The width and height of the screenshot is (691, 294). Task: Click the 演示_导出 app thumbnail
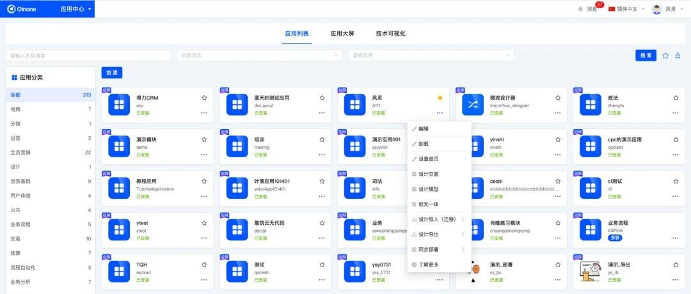[x=591, y=272]
